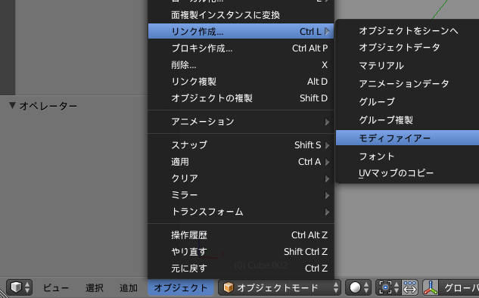Click the オブジェクト menu in header

point(181,287)
